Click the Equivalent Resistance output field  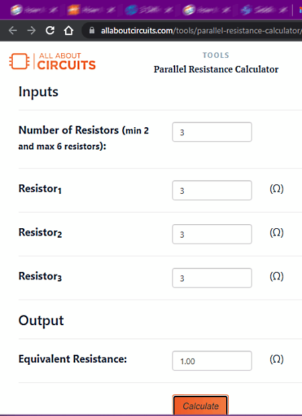(212, 361)
